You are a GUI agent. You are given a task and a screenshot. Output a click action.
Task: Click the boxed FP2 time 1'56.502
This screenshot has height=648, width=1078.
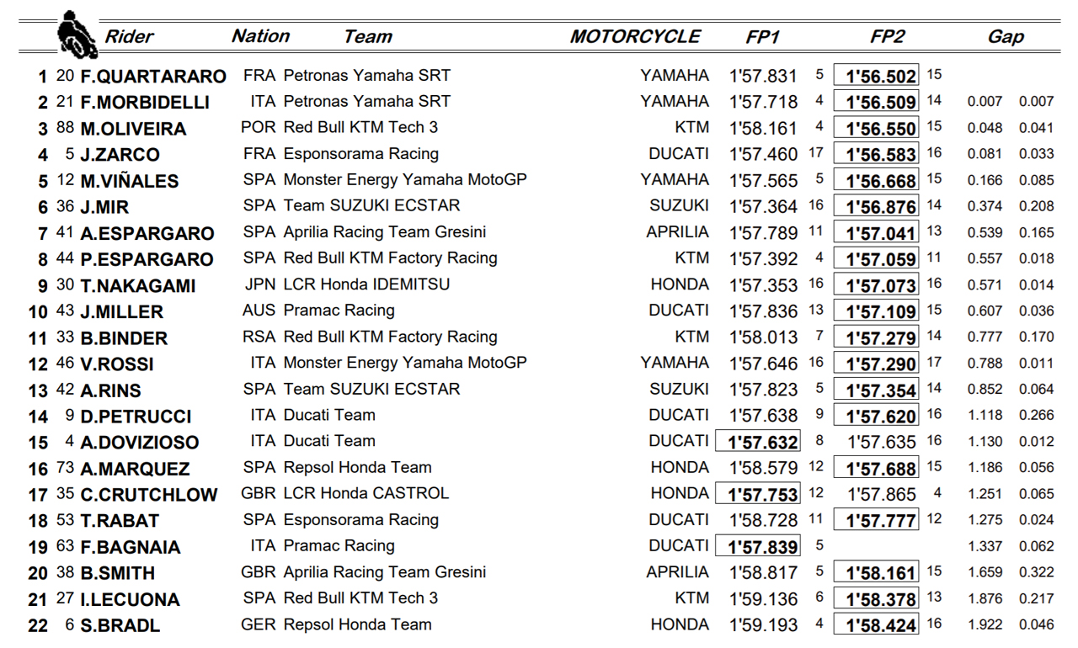(x=878, y=76)
